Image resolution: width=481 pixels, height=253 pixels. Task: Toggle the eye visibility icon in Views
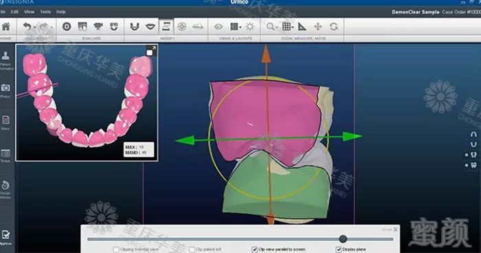tap(219, 27)
